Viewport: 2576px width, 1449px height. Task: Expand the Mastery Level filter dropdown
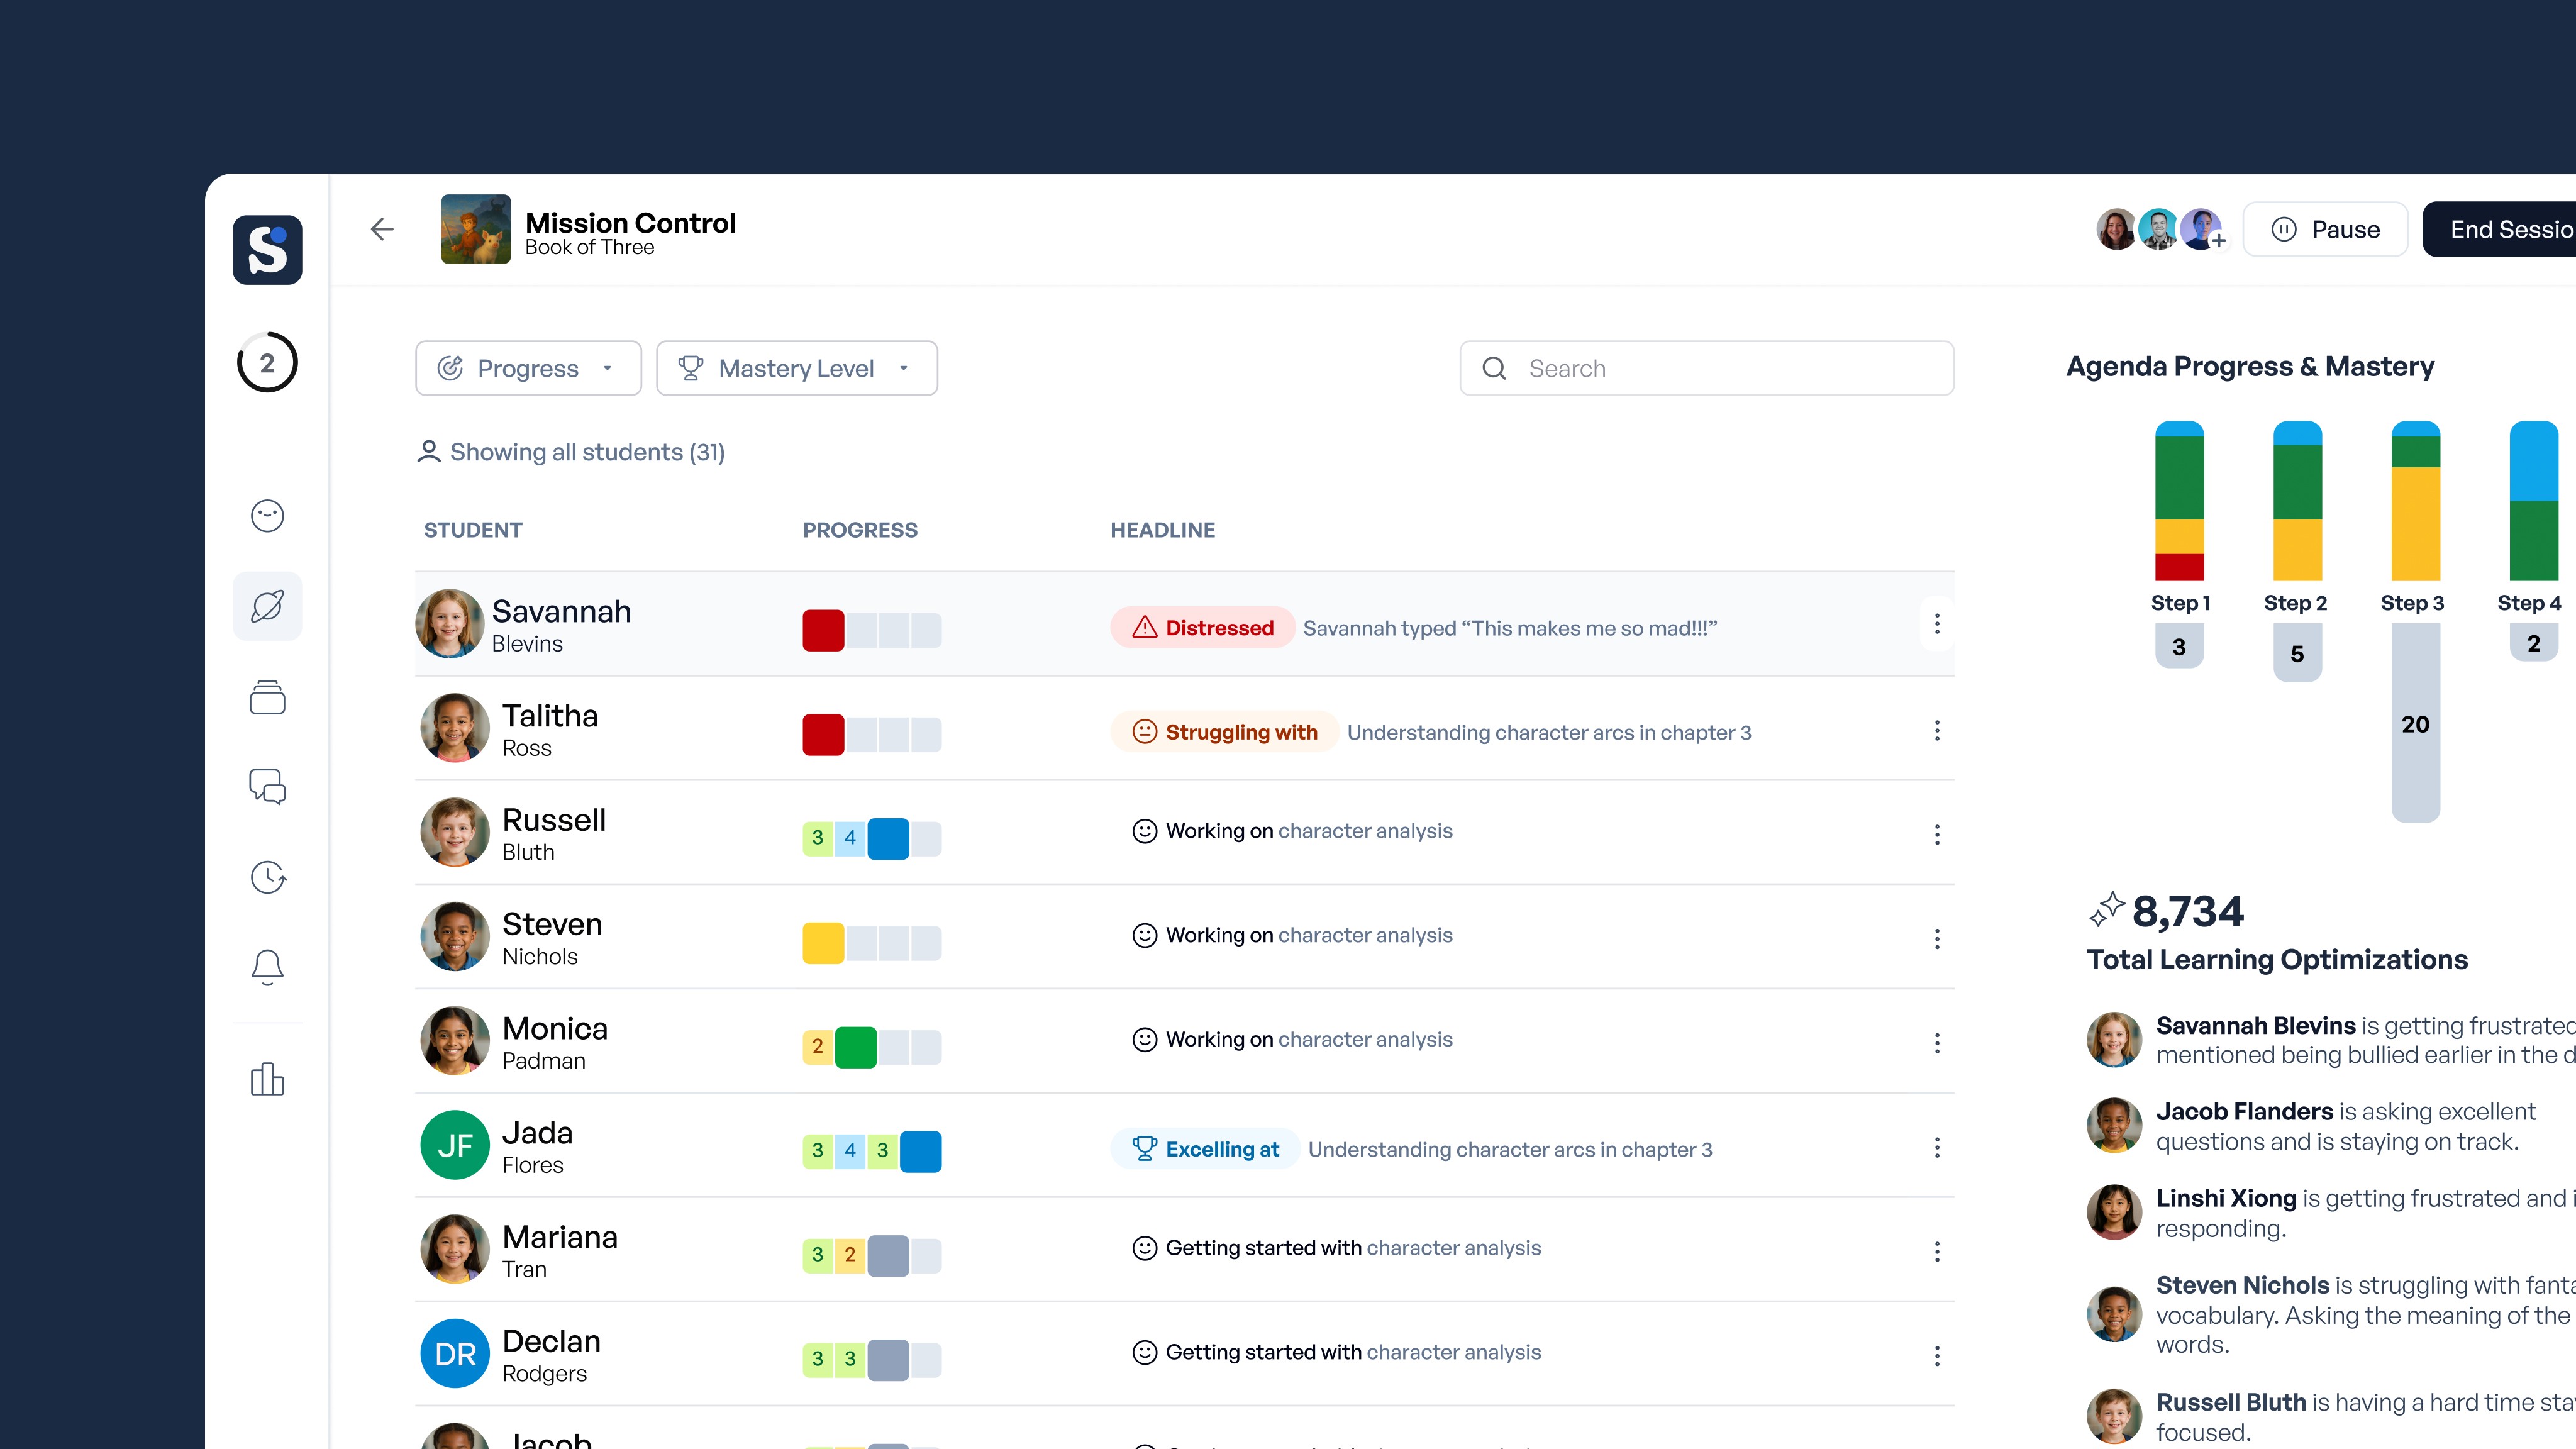796,368
